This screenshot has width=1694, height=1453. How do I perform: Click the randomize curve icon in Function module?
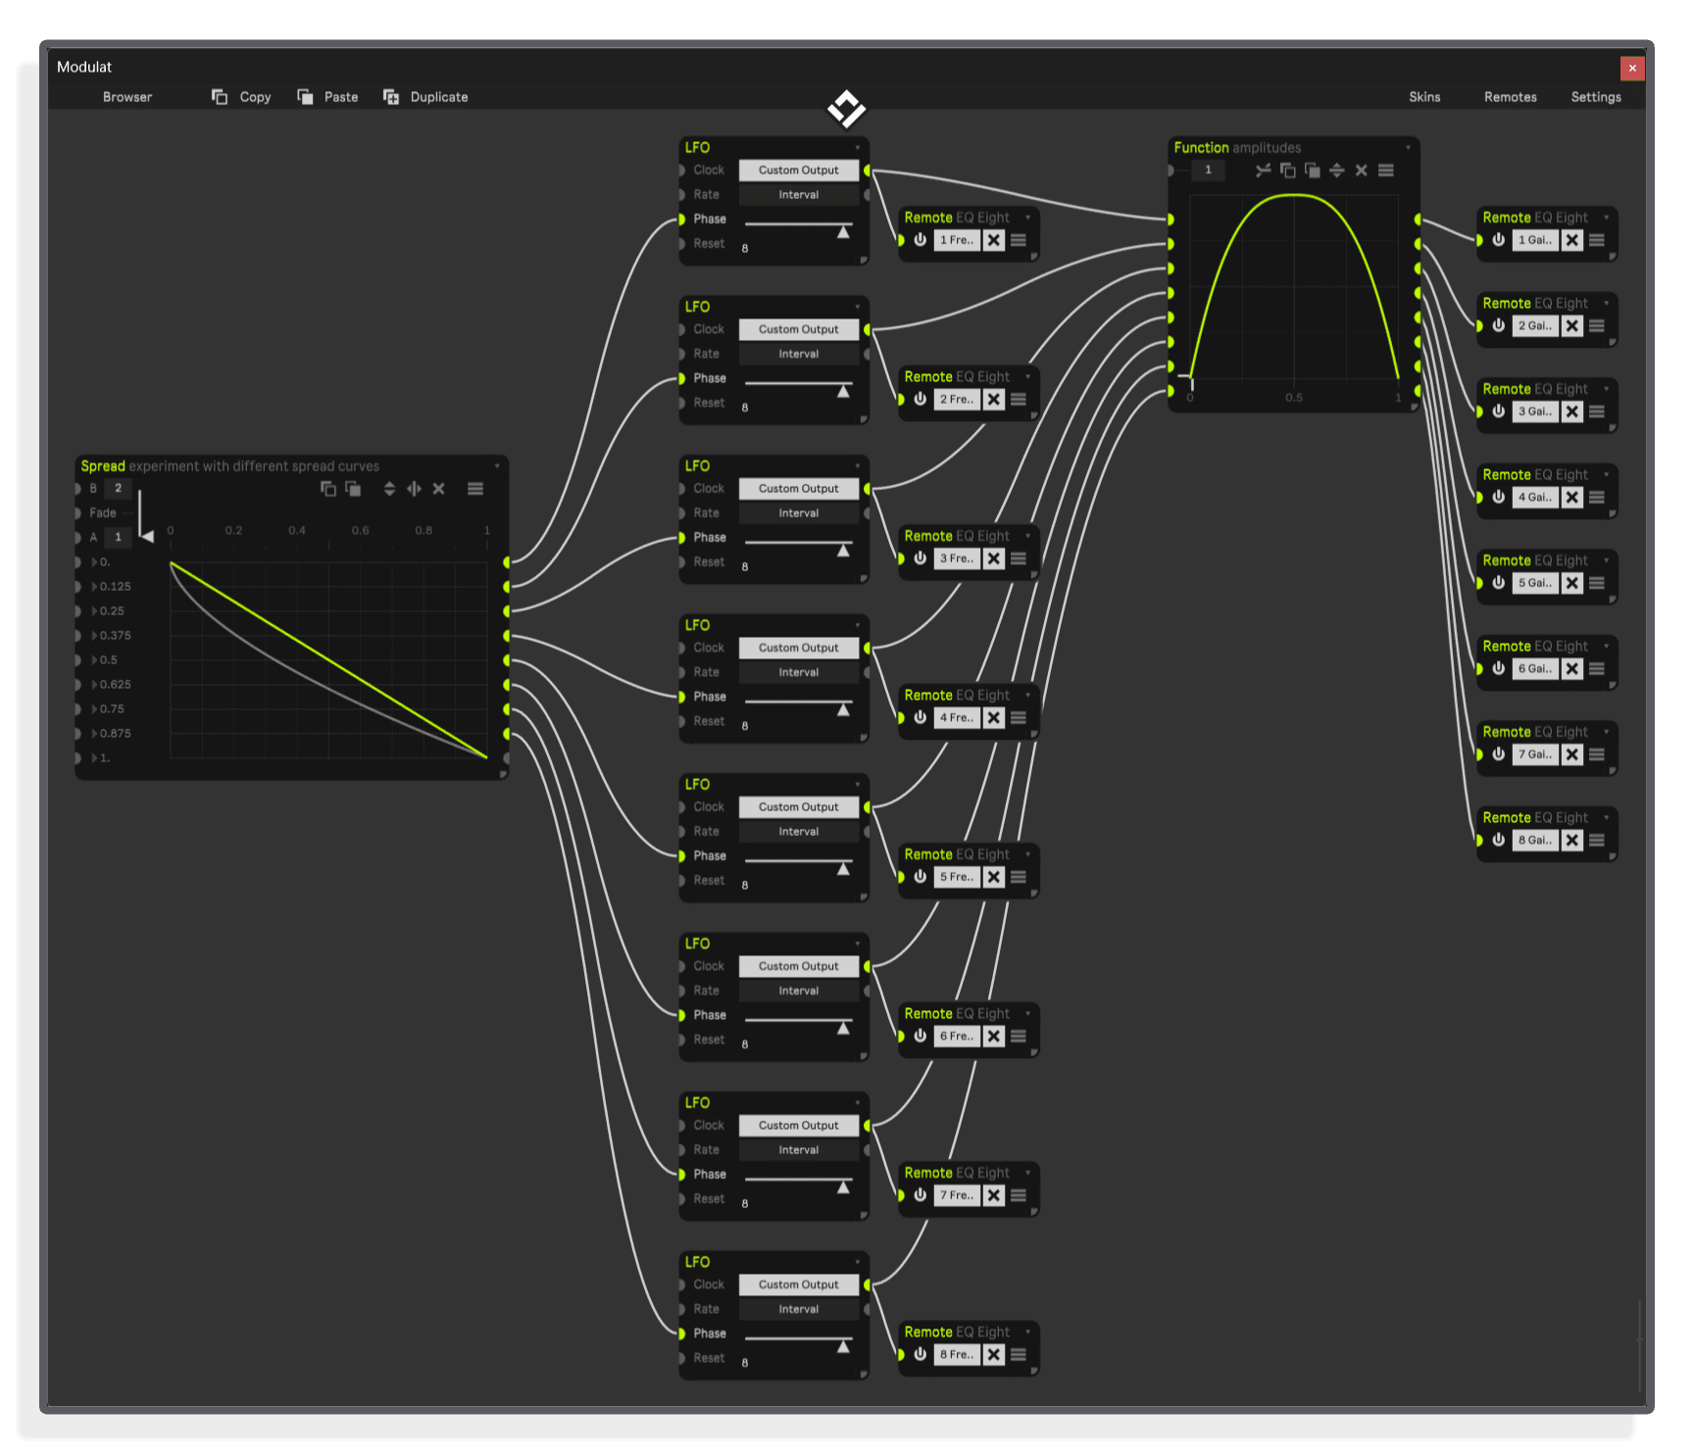click(x=1263, y=170)
